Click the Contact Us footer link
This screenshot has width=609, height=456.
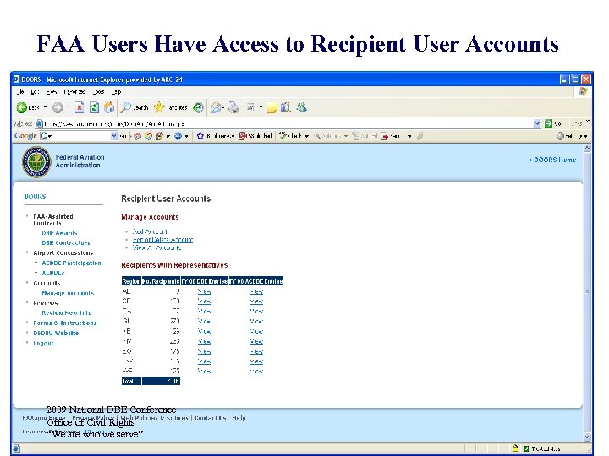210,418
